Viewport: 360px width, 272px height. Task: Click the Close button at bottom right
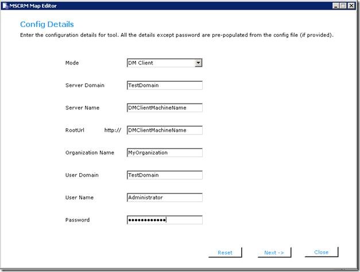click(322, 252)
